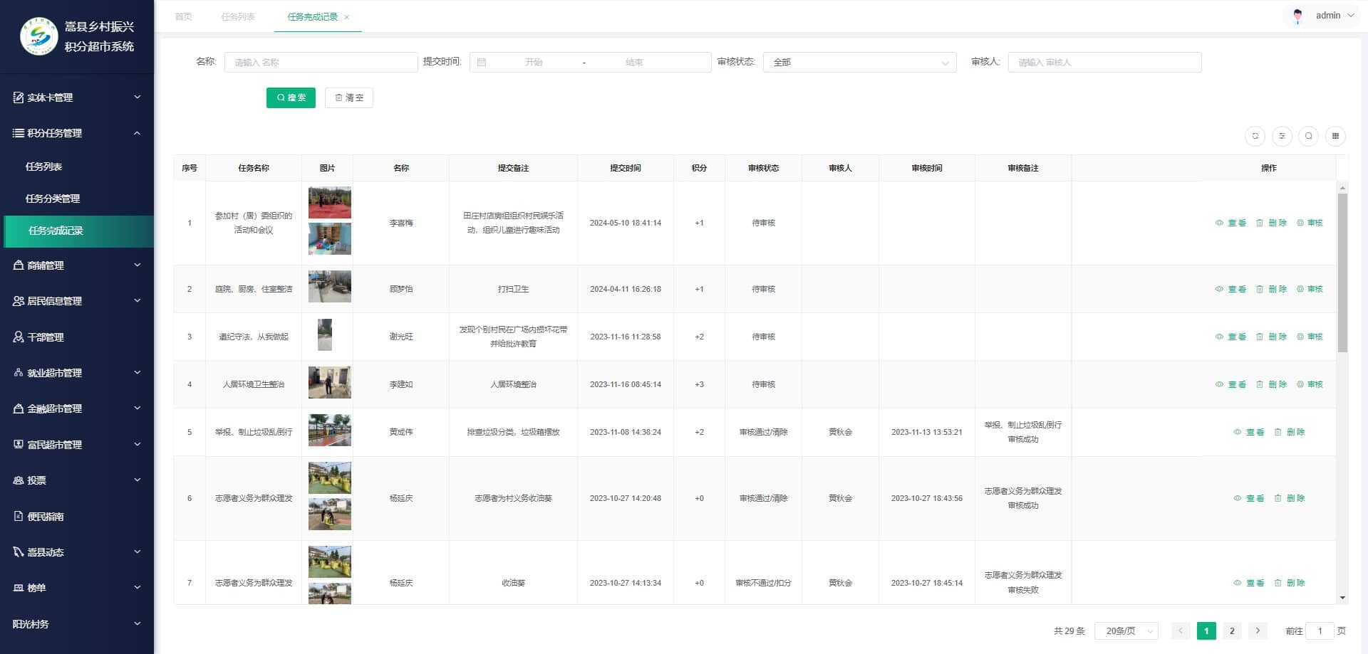
Task: Click the admin avatar icon
Action: (1297, 16)
